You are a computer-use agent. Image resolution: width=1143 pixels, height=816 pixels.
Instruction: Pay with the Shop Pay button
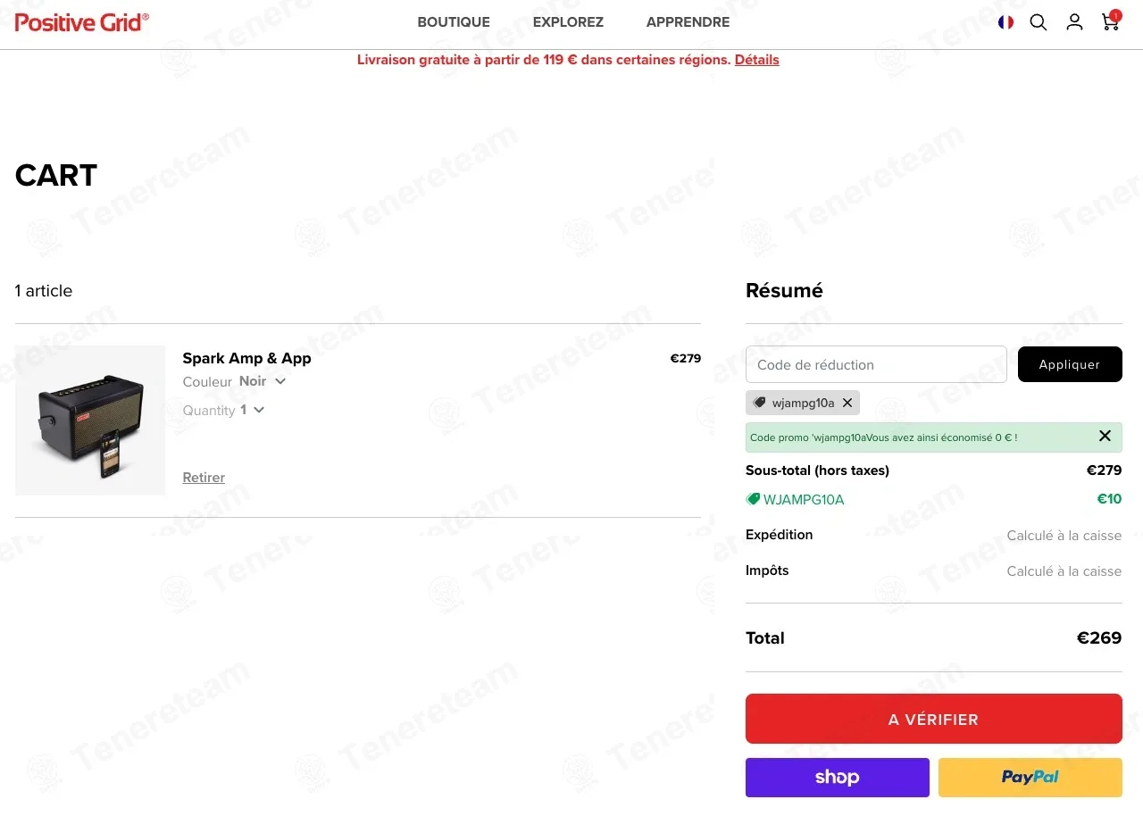[837, 778]
